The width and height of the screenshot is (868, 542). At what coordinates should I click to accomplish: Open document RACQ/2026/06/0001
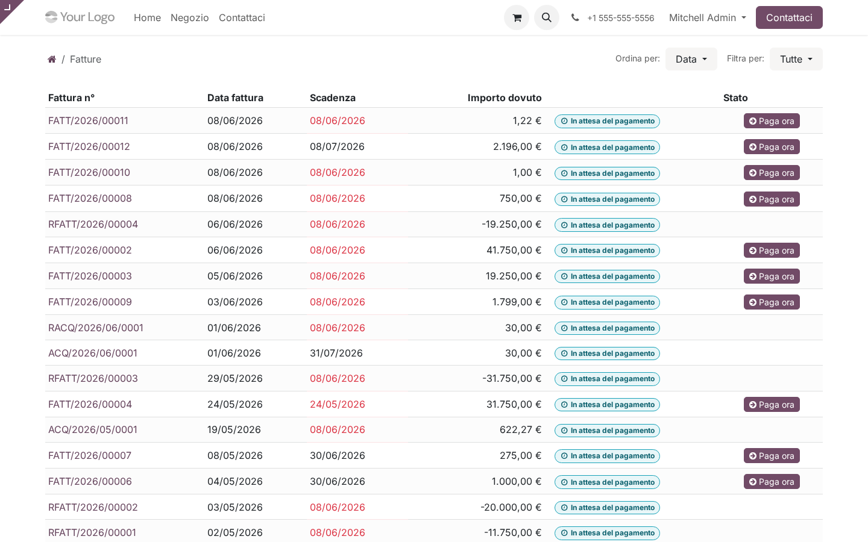[96, 328]
